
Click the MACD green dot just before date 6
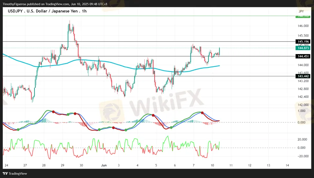coord(171,127)
